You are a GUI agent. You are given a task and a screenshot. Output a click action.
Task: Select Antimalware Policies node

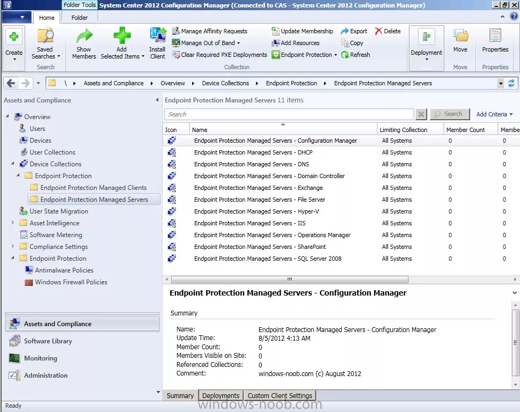point(64,270)
